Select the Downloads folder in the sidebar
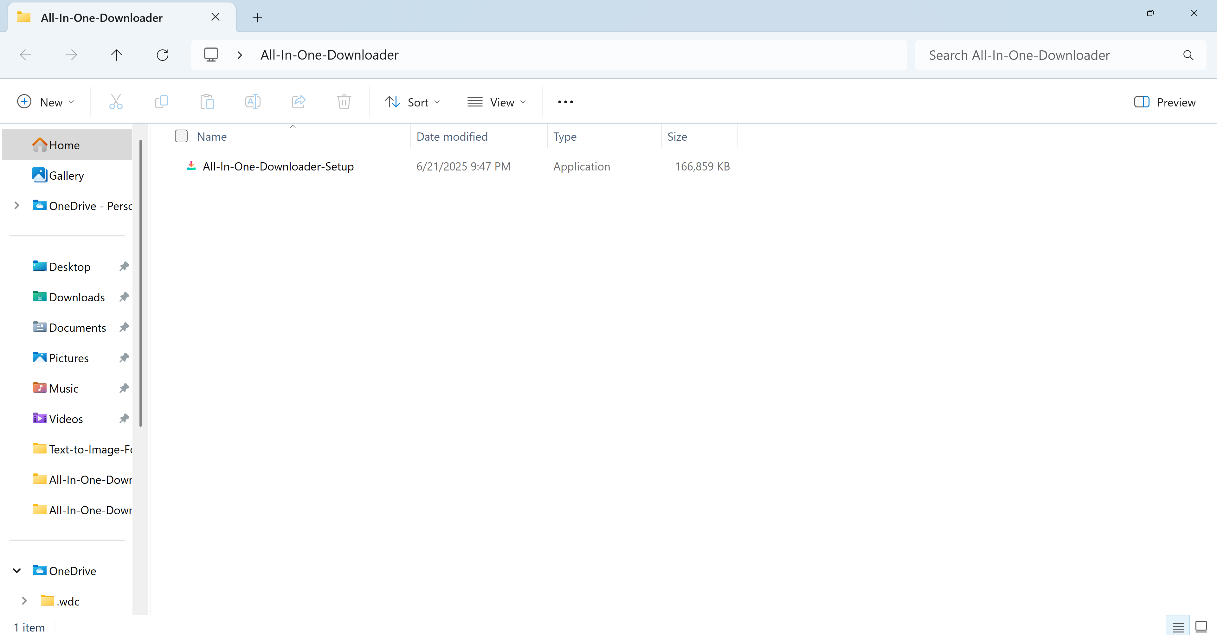1217x635 pixels. (x=76, y=297)
